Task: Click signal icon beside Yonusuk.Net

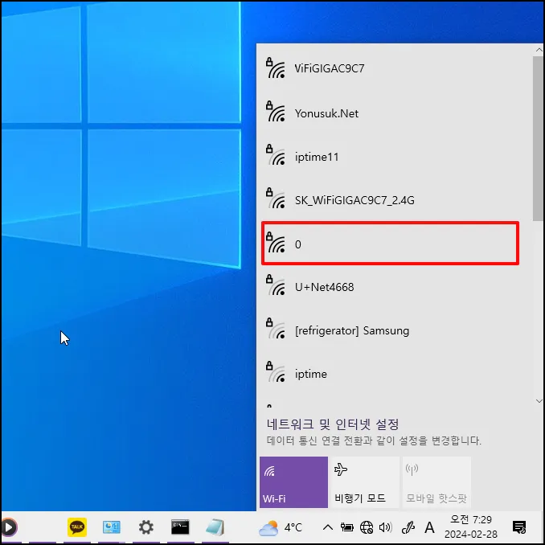Action: [x=277, y=113]
